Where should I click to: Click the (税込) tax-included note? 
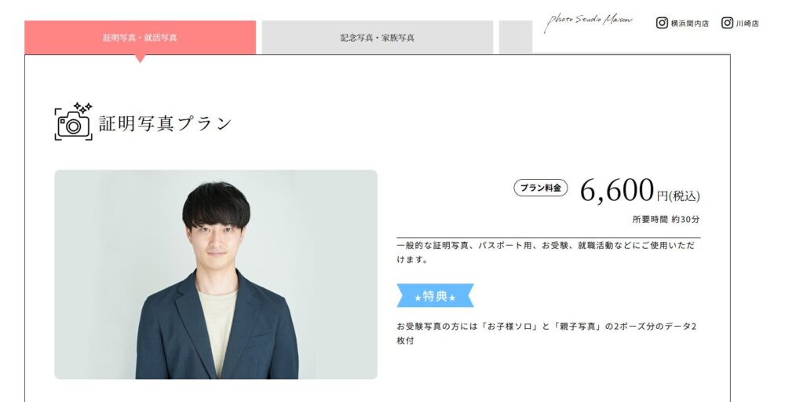[x=685, y=196]
